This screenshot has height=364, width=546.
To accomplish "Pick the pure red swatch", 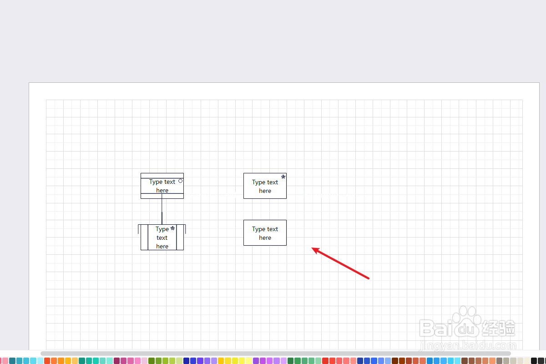I will coord(325,361).
